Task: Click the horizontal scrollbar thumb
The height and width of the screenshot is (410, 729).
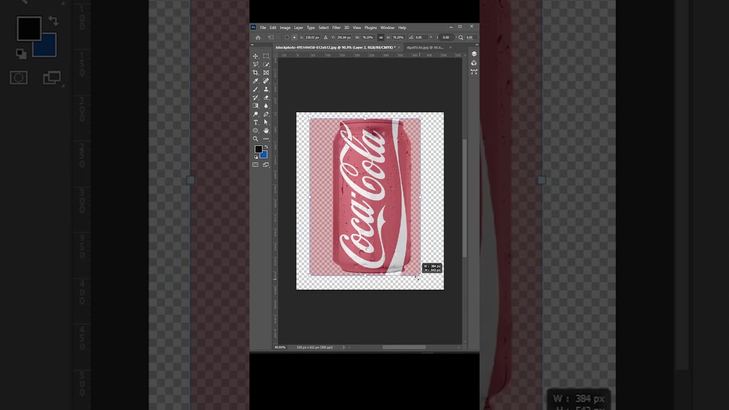Action: [x=404, y=347]
